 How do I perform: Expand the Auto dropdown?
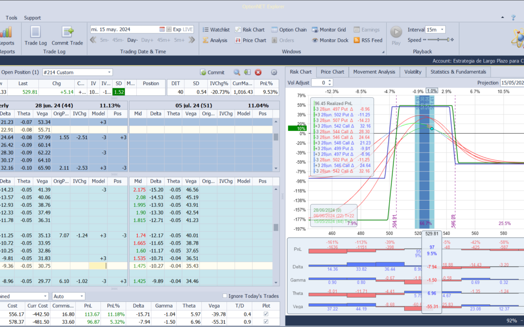[82, 296]
